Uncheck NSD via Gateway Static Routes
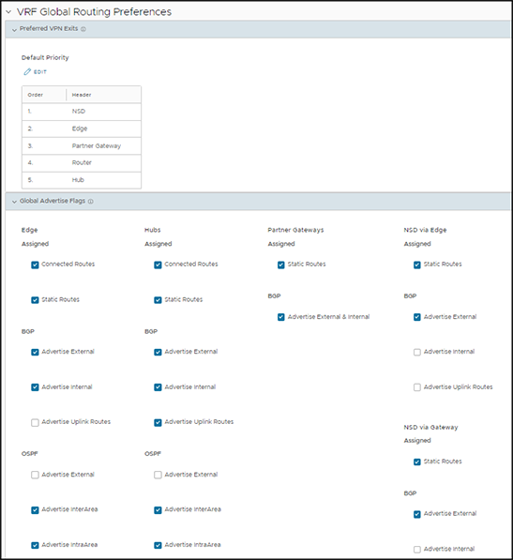This screenshot has width=513, height=560. [x=417, y=462]
